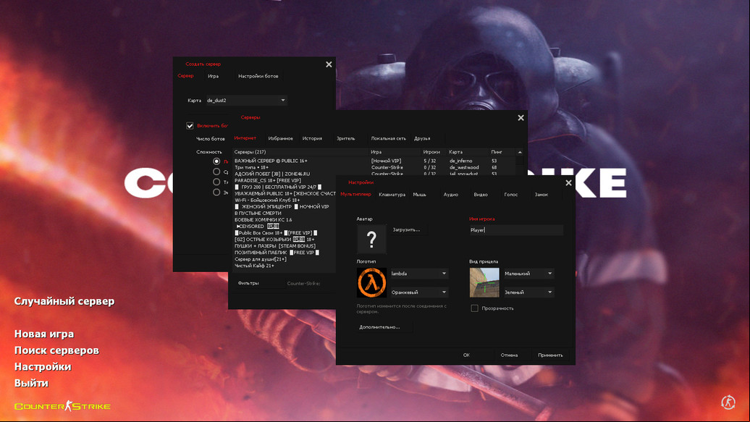Close the Настройки dialog

[568, 183]
